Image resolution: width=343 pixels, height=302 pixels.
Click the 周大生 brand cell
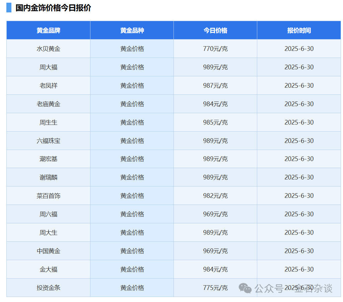coord(48,232)
